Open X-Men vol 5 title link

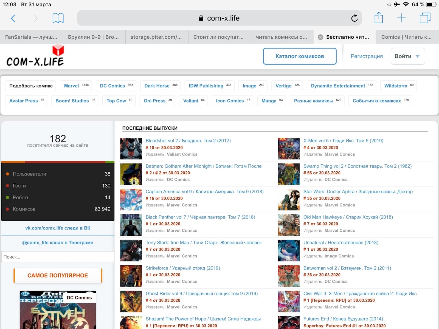[x=343, y=141]
